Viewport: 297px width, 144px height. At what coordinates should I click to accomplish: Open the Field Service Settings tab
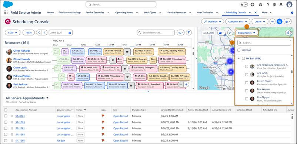(70, 13)
